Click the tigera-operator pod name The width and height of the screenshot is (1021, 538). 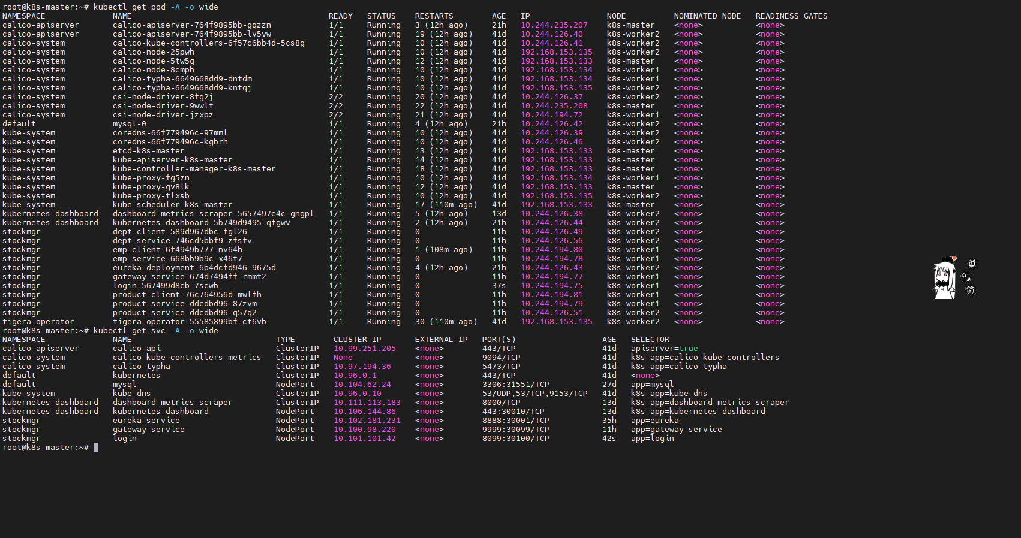189,322
